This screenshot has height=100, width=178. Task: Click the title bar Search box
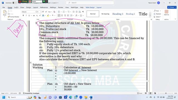90,3
